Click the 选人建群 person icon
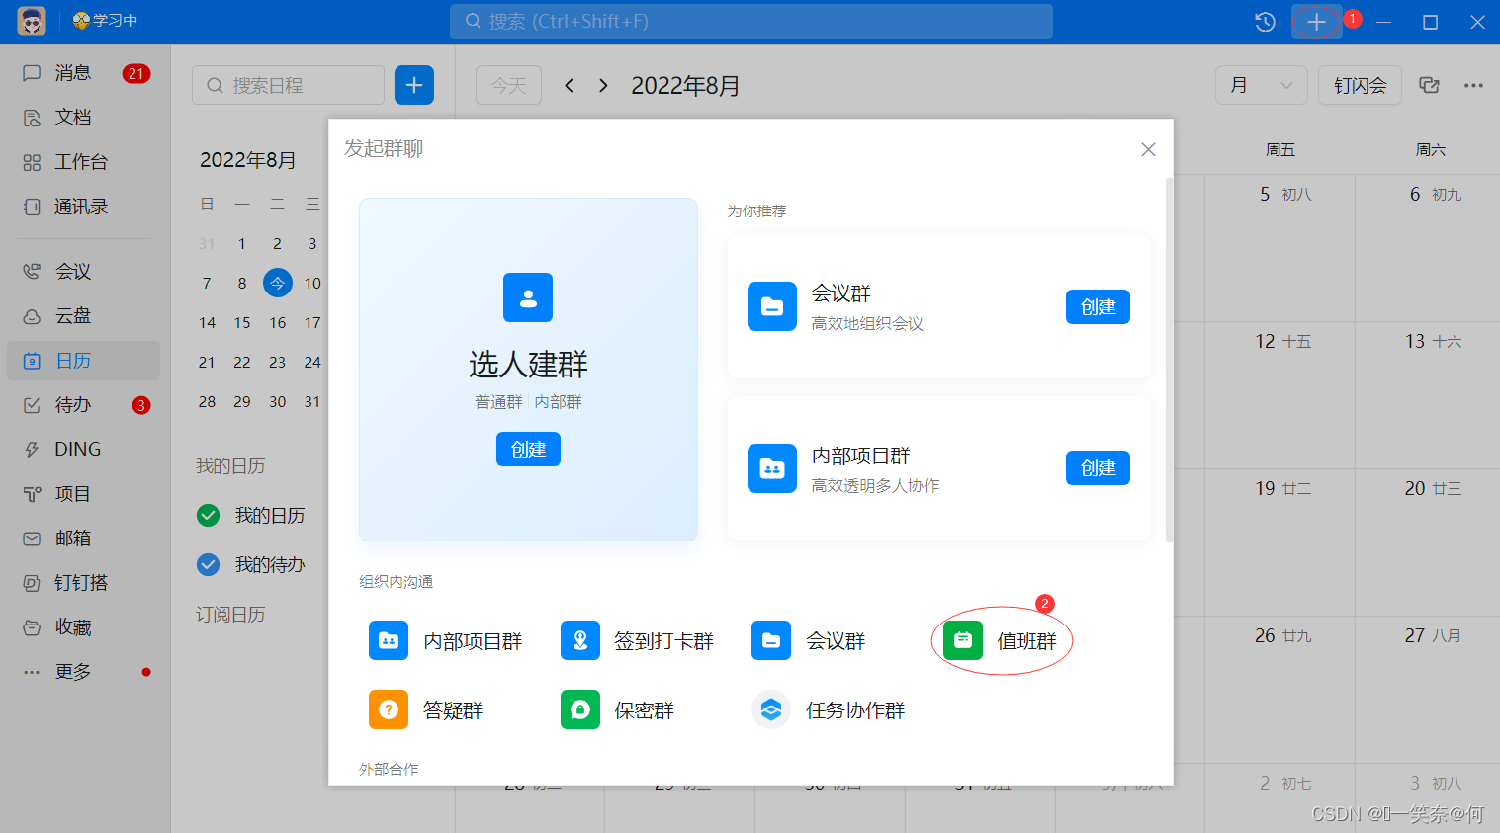The image size is (1500, 833). 528,297
